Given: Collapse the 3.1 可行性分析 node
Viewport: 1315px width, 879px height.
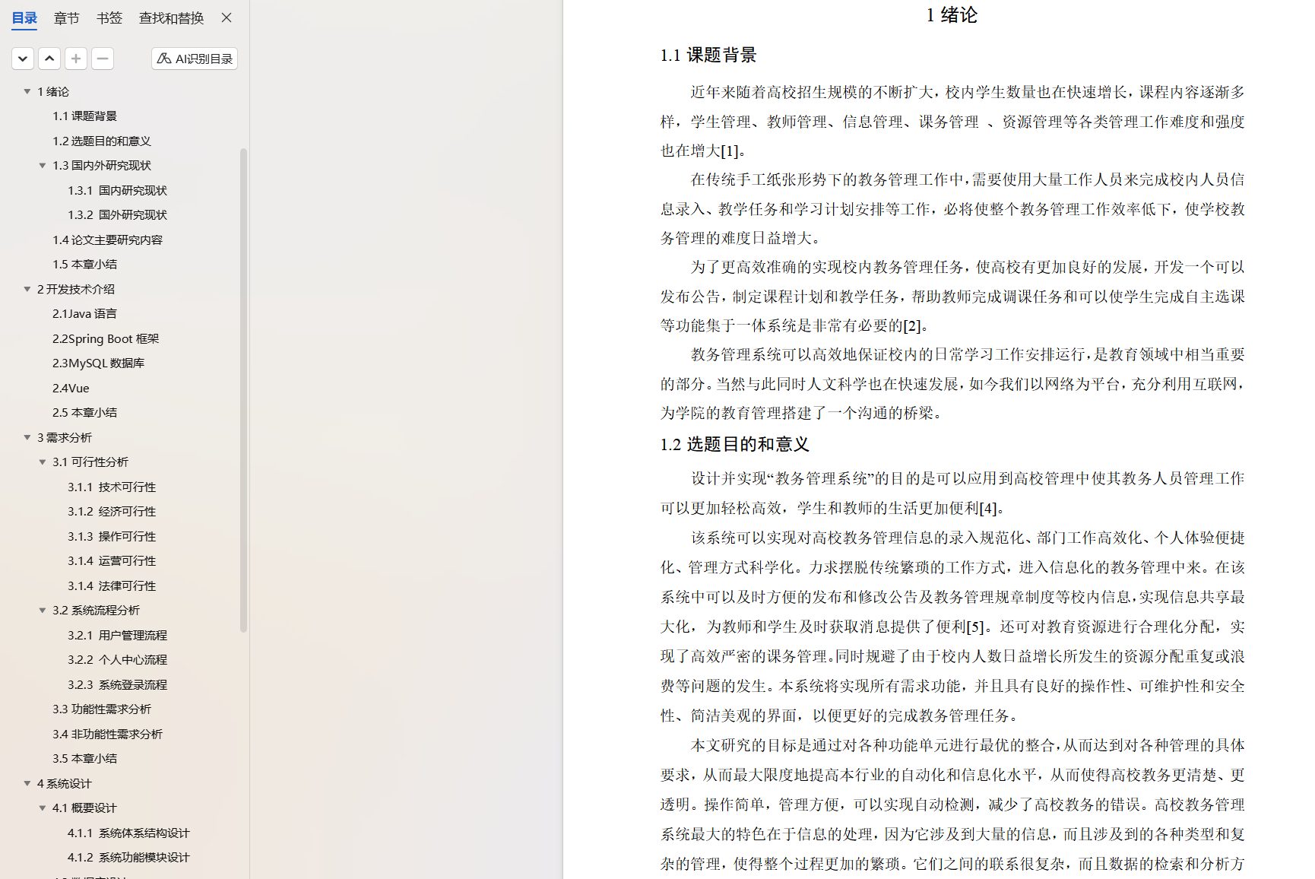Looking at the screenshot, I should [x=43, y=462].
